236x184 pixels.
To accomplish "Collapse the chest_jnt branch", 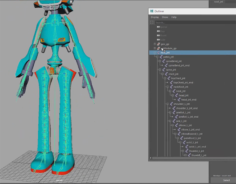I will coord(162,74).
